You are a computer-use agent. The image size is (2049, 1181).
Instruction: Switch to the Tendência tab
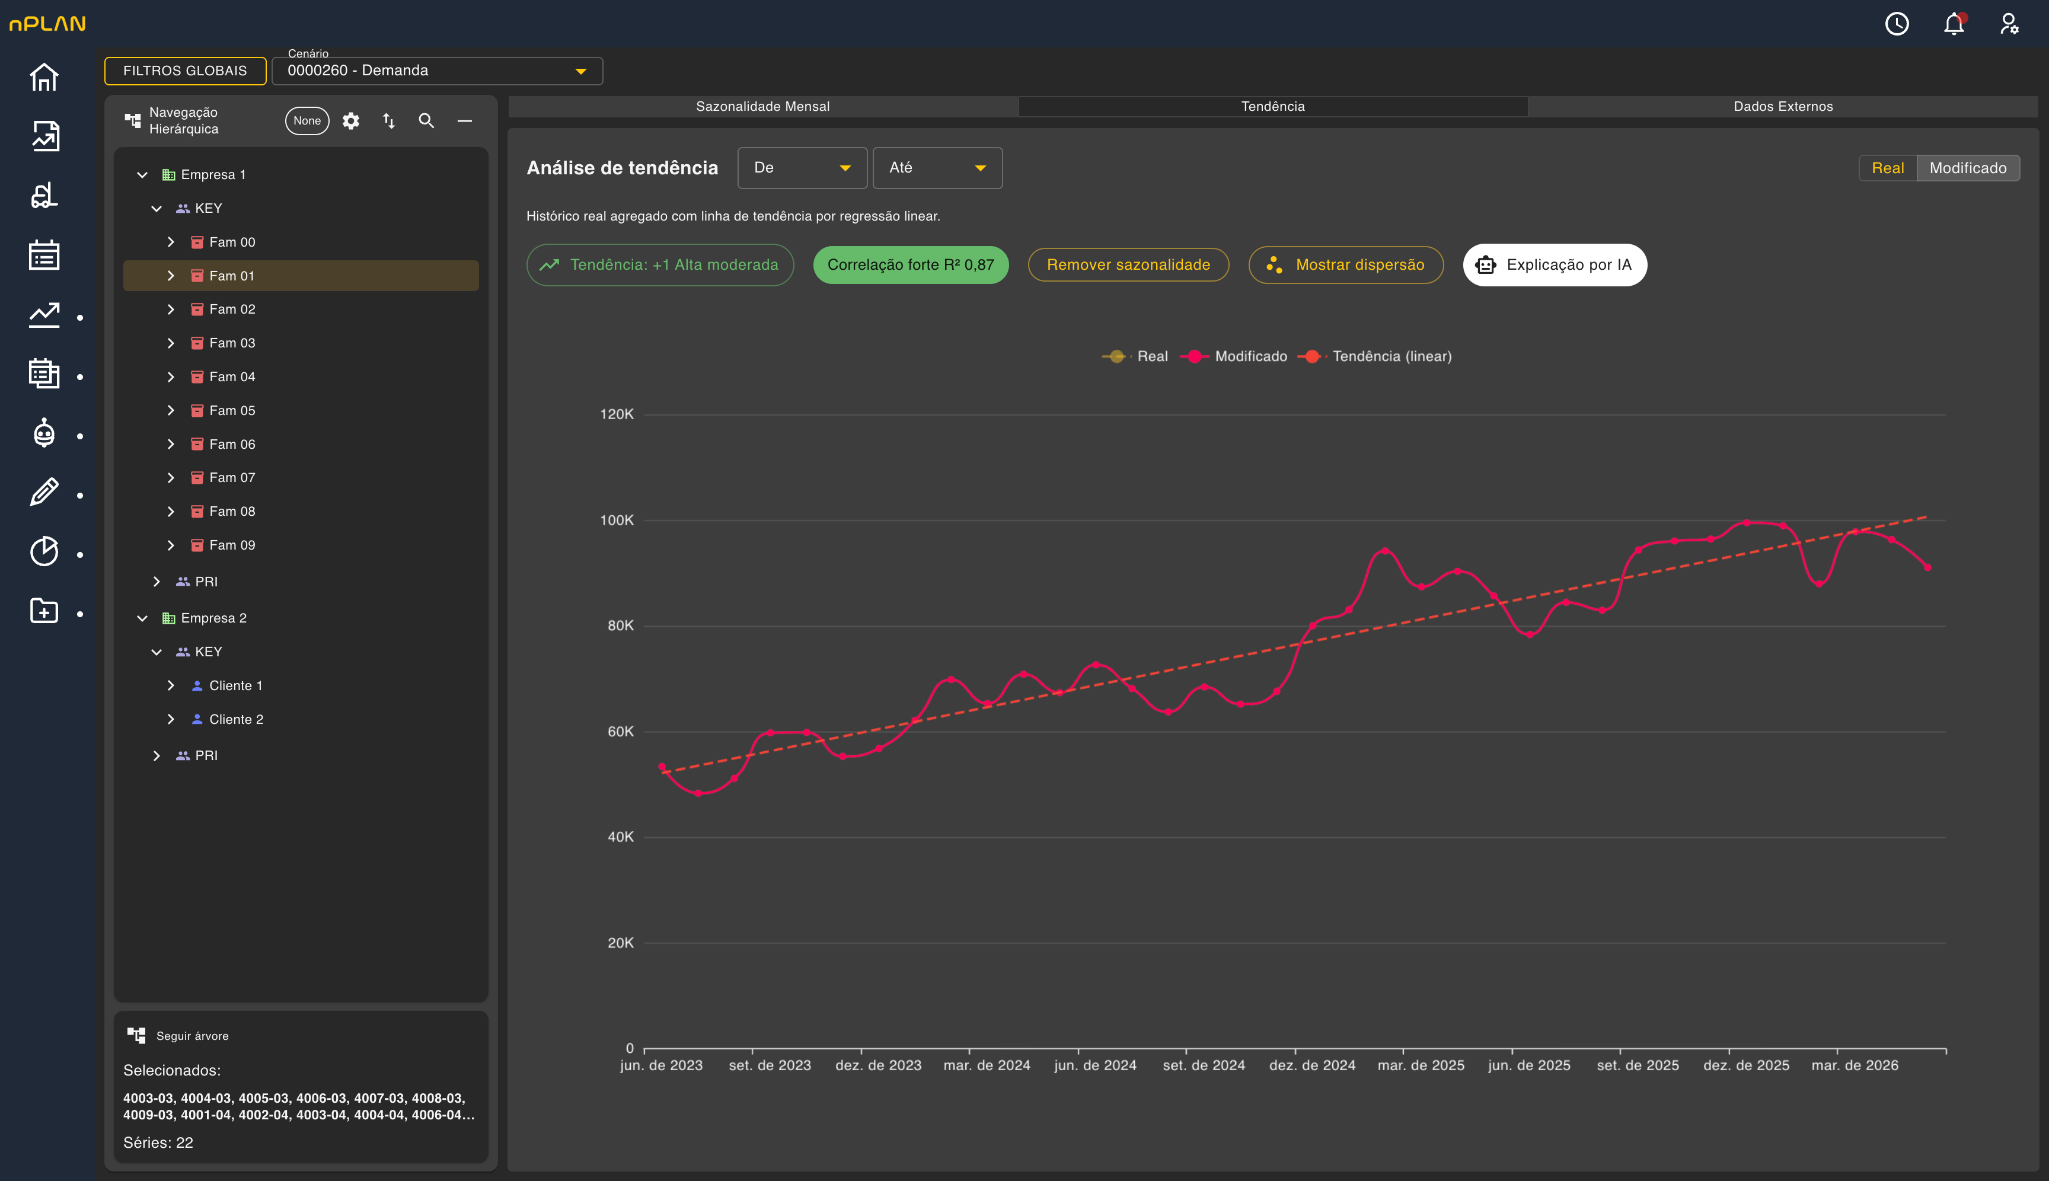pos(1273,106)
